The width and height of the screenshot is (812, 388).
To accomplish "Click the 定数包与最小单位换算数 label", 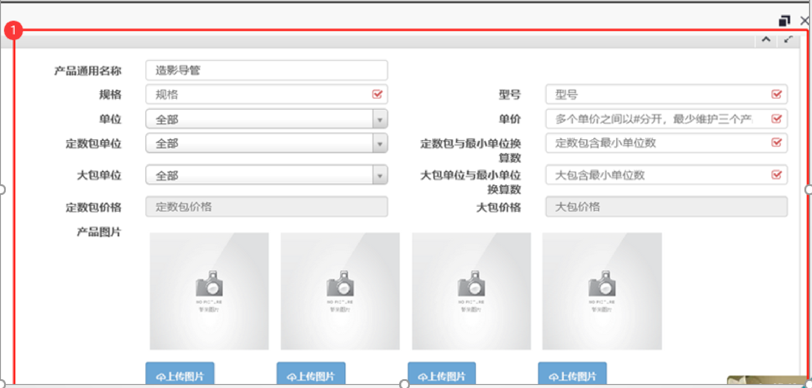I will click(471, 150).
